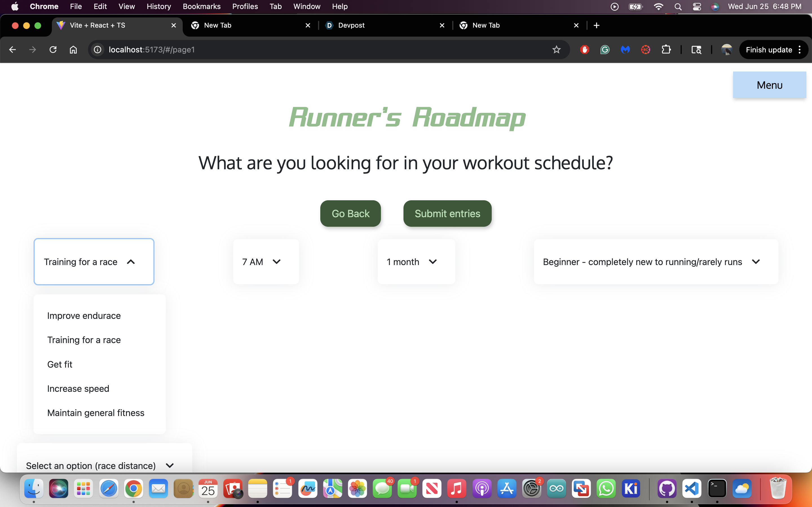Click the site info icon in address bar
812x507 pixels.
point(97,50)
